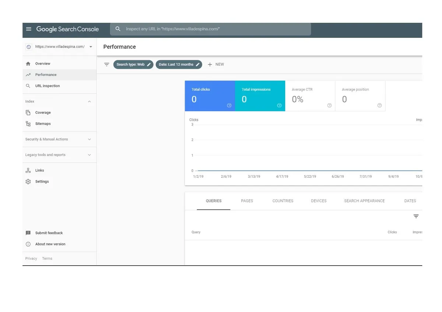Click help icon on Total clicks card
Image resolution: width=442 pixels, height=312 pixels.
(229, 106)
